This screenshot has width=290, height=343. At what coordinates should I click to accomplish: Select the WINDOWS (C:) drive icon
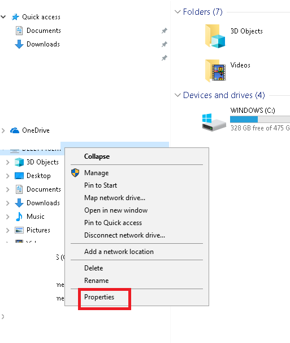coord(214,122)
